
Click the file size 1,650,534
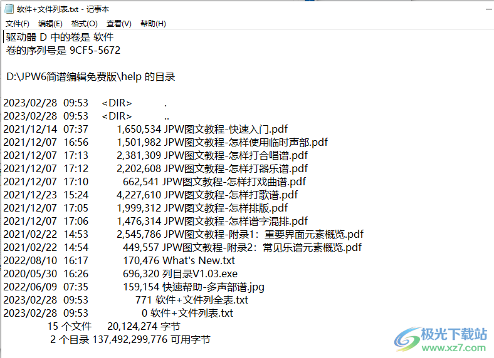tap(139, 130)
